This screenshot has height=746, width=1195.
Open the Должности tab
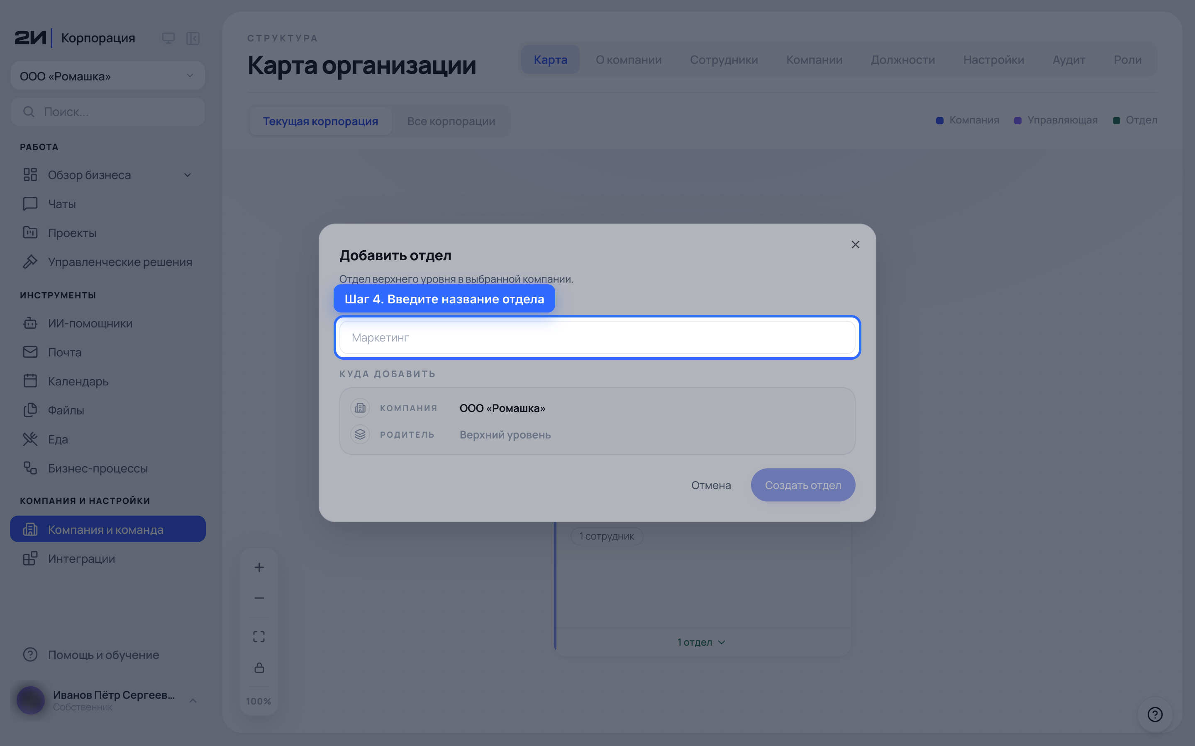click(902, 60)
